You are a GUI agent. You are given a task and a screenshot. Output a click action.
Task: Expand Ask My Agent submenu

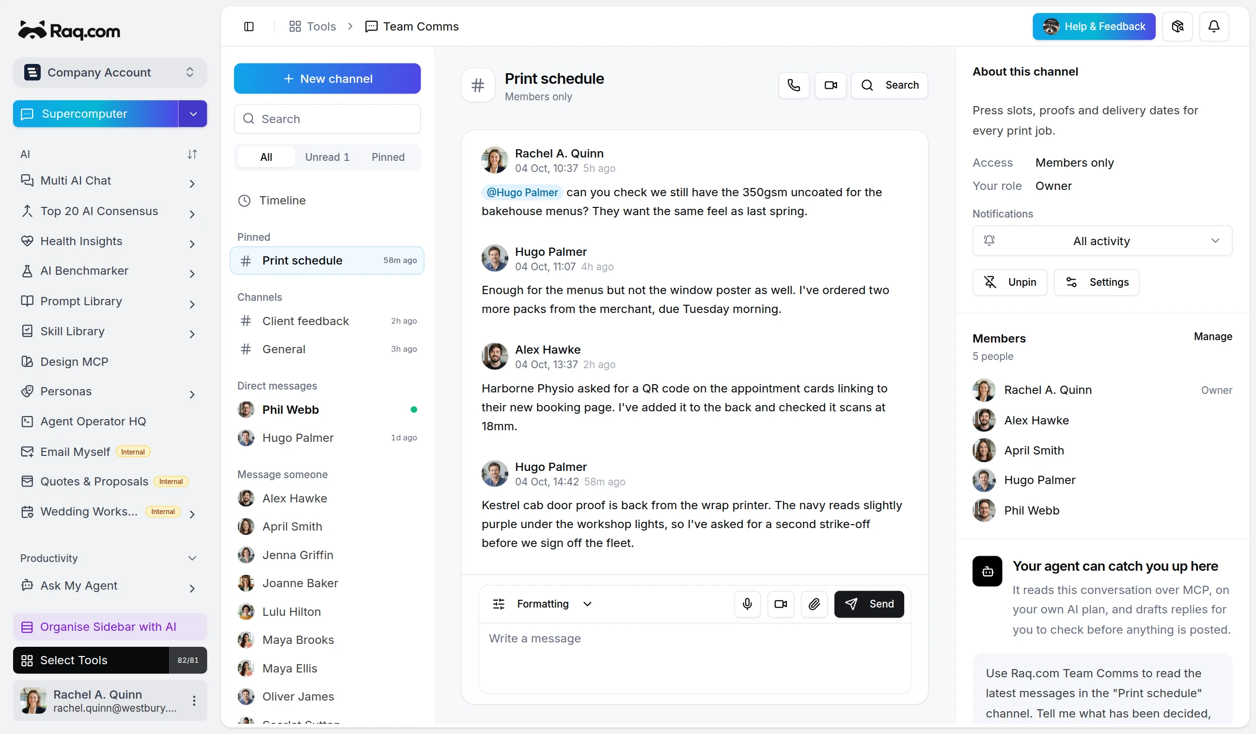192,589
